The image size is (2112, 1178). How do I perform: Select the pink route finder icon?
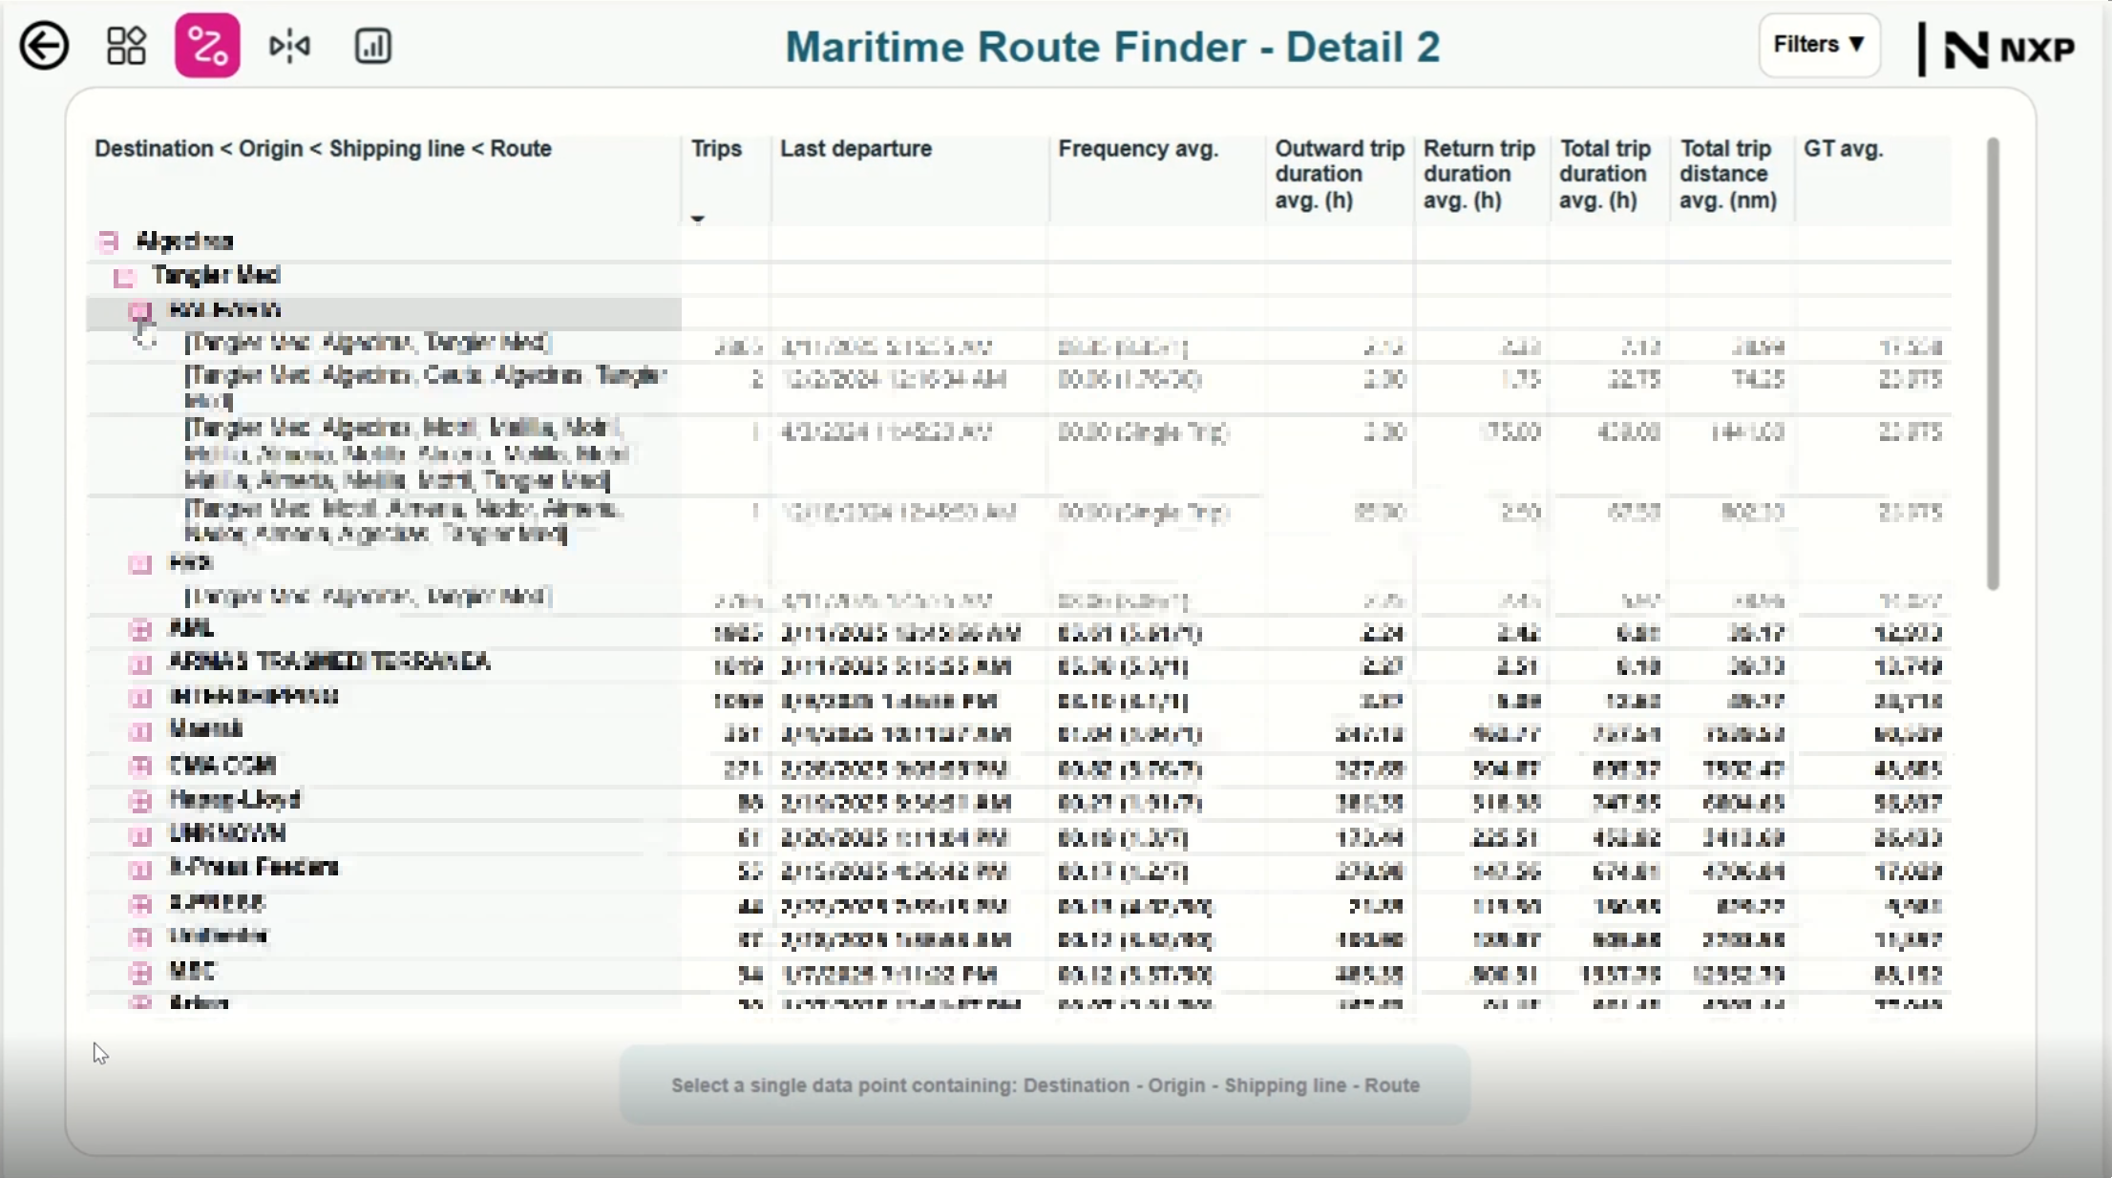tap(207, 46)
